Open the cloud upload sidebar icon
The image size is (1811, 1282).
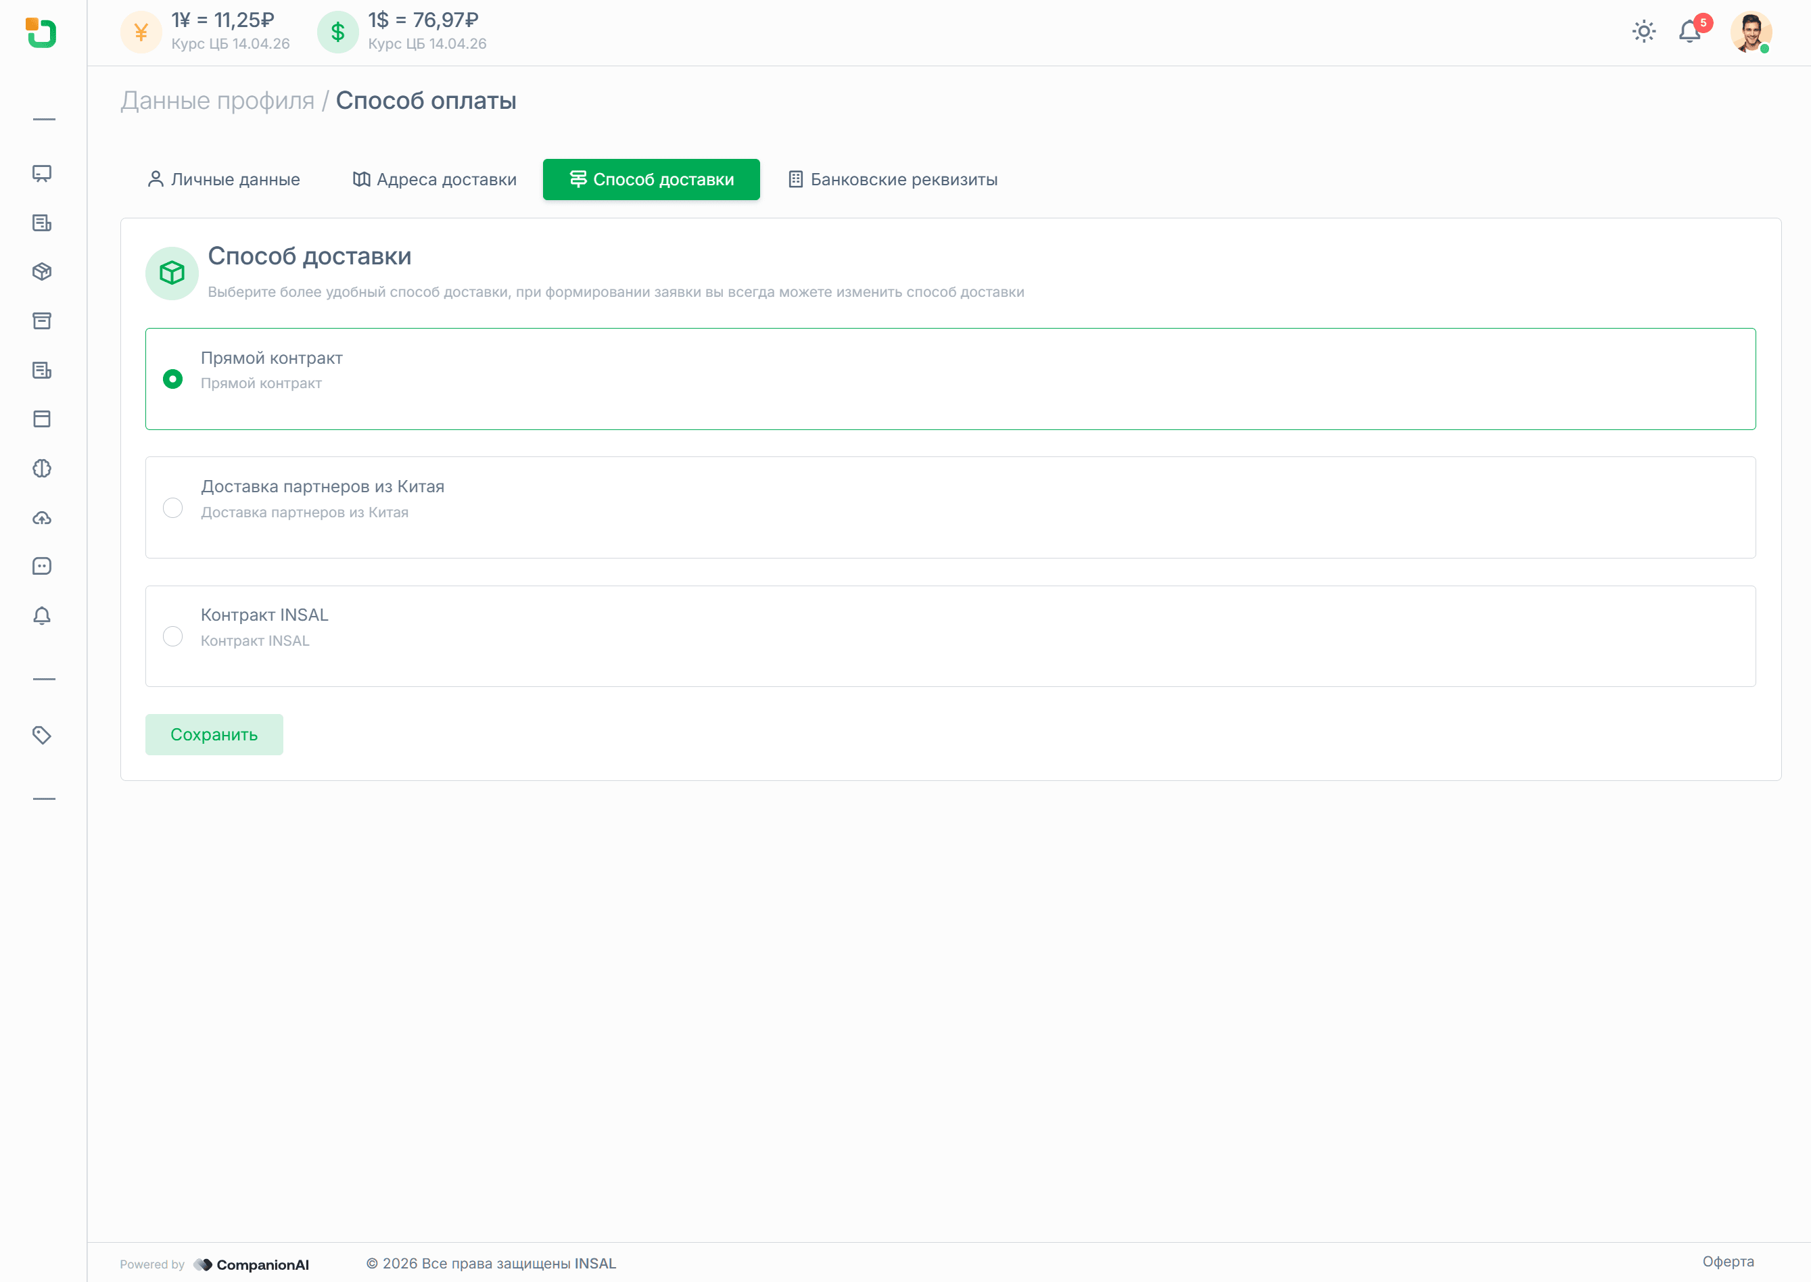(42, 518)
